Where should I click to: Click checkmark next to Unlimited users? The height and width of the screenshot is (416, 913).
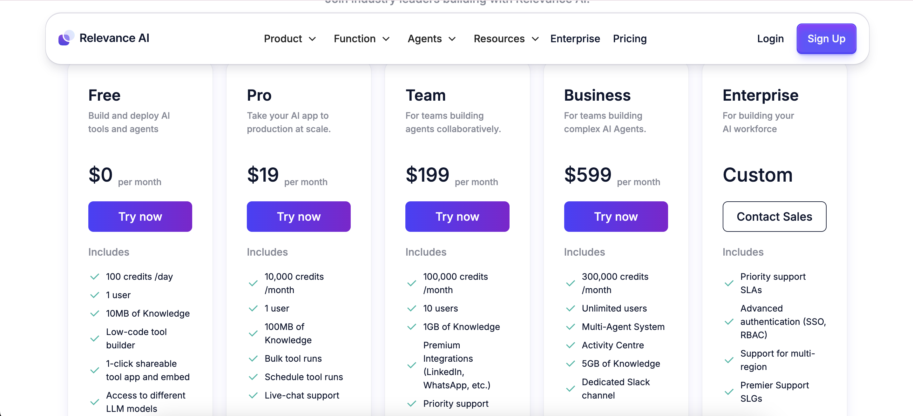[570, 308]
